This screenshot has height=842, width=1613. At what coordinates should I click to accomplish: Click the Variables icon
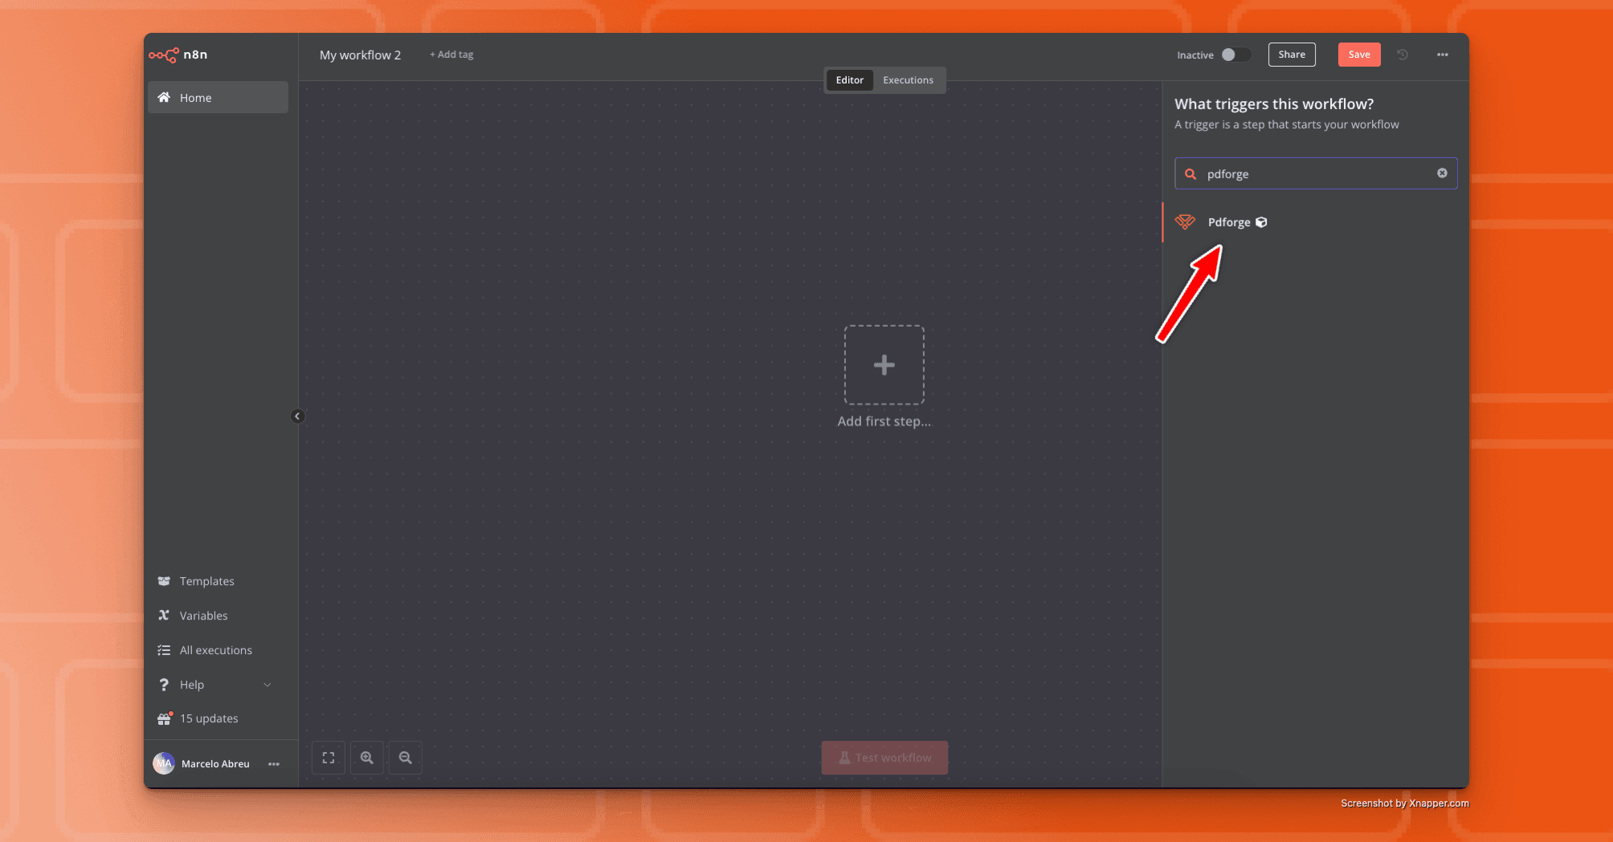(164, 616)
